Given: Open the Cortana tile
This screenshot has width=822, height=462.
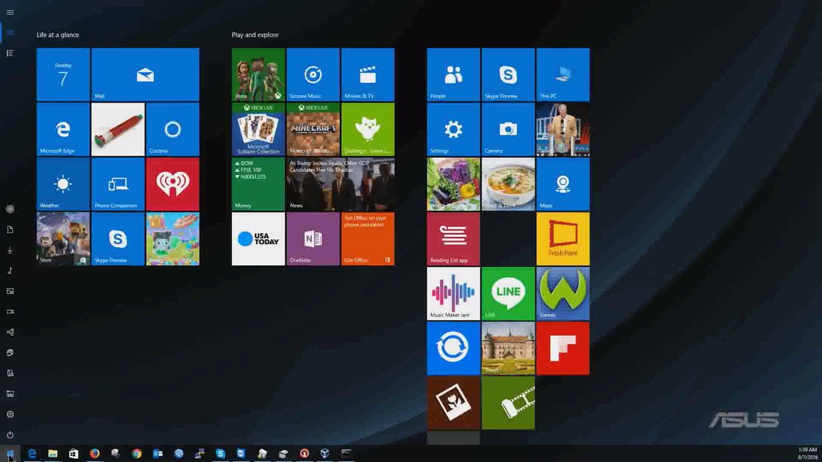Looking at the screenshot, I should (173, 130).
